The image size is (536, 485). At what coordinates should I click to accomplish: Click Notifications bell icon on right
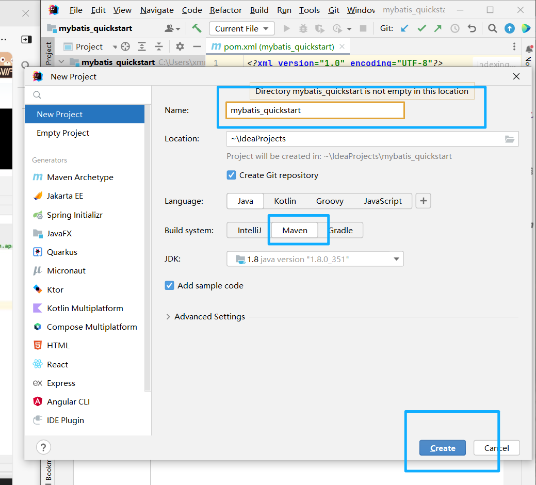click(x=529, y=49)
